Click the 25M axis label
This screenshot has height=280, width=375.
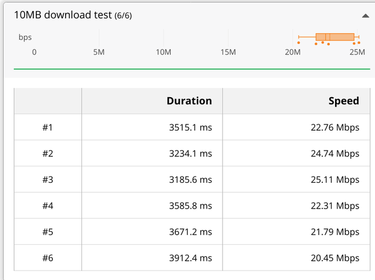357,52
